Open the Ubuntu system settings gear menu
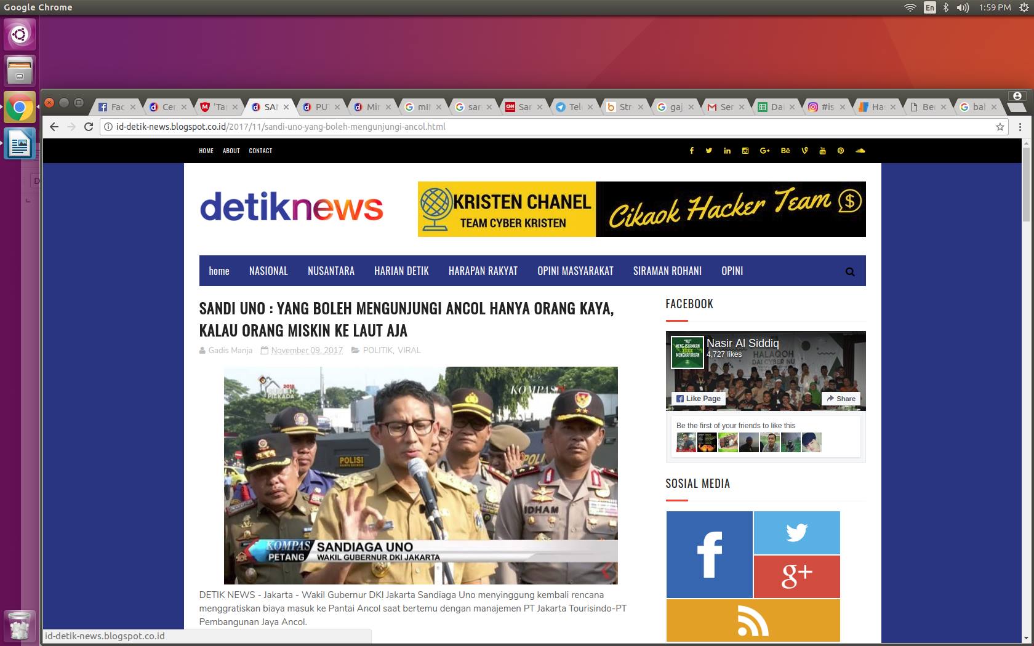Viewport: 1034px width, 646px height. tap(1023, 7)
